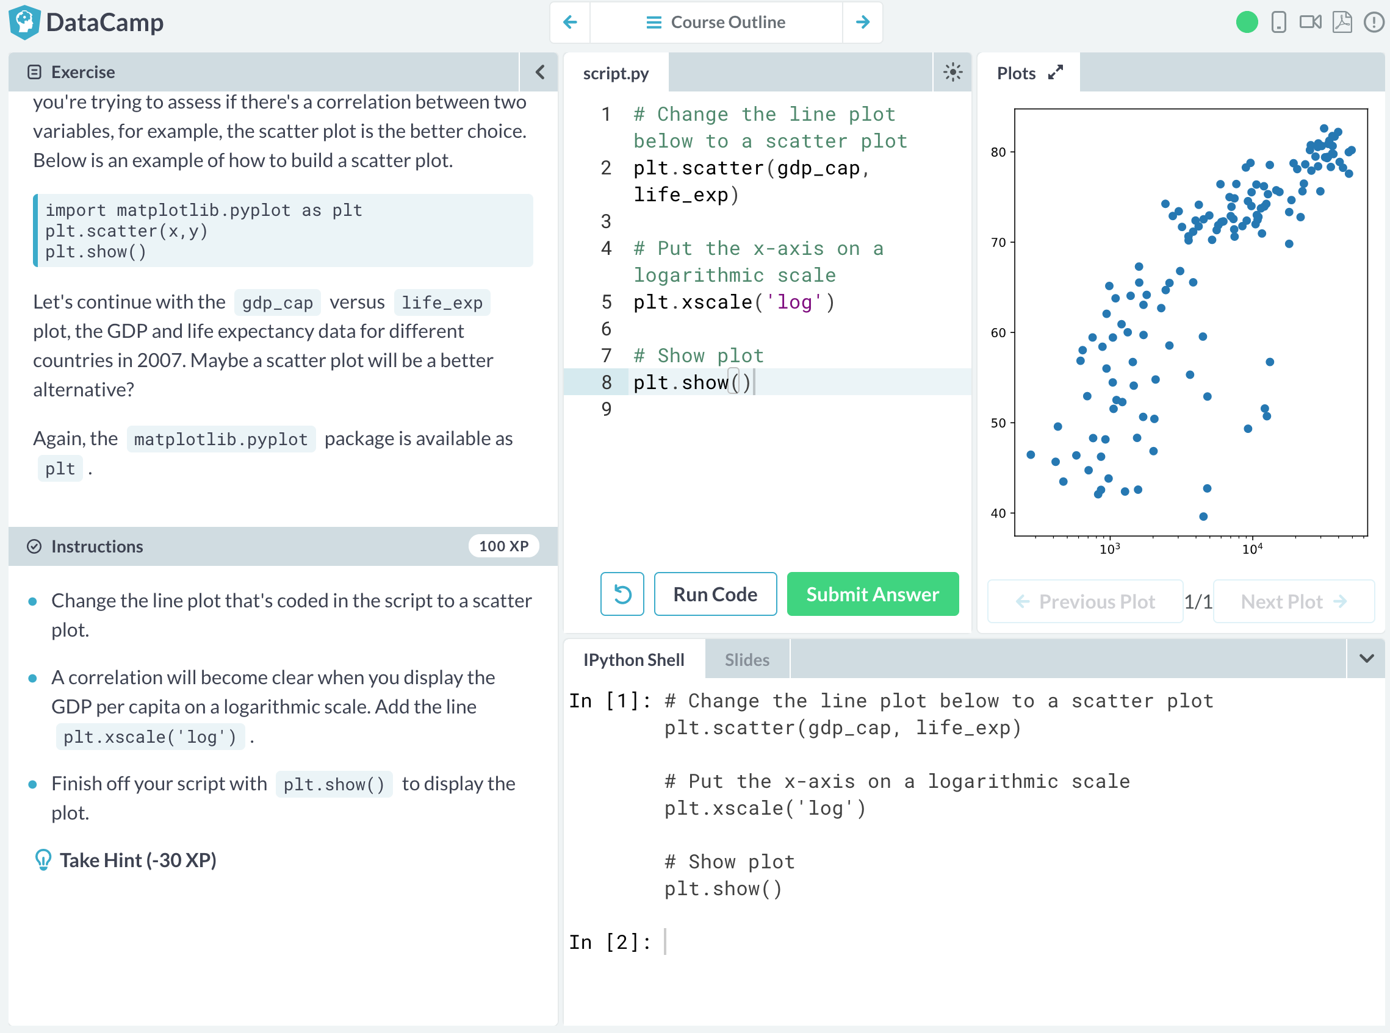Open the PDF slides icon

[1342, 23]
